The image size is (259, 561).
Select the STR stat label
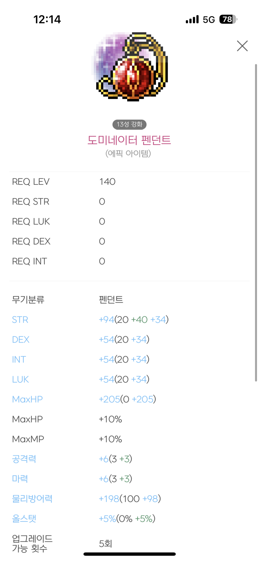coord(20,320)
